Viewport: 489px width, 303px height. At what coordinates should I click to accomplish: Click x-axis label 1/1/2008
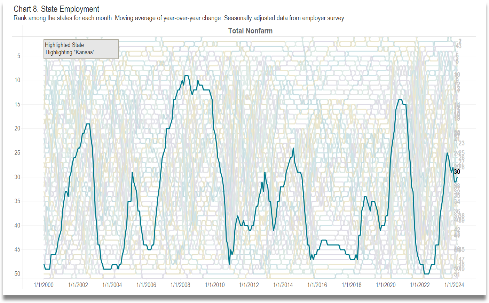[180, 285]
